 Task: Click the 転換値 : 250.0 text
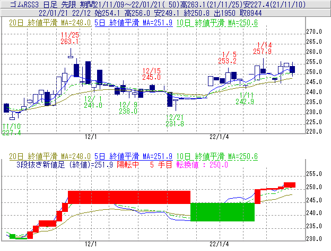tap(202, 164)
